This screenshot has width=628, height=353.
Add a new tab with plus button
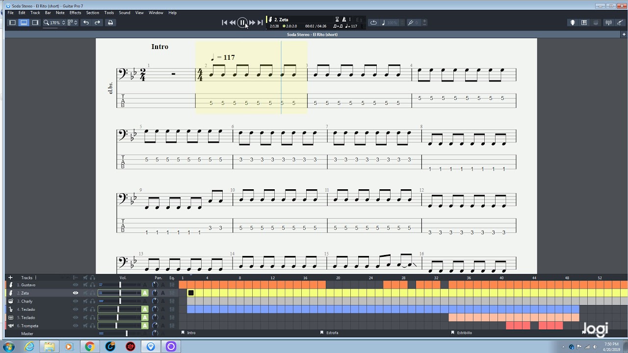tap(624, 35)
